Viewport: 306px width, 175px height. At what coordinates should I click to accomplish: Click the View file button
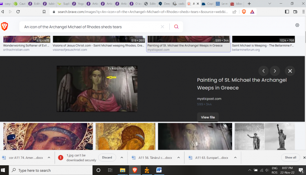208,117
